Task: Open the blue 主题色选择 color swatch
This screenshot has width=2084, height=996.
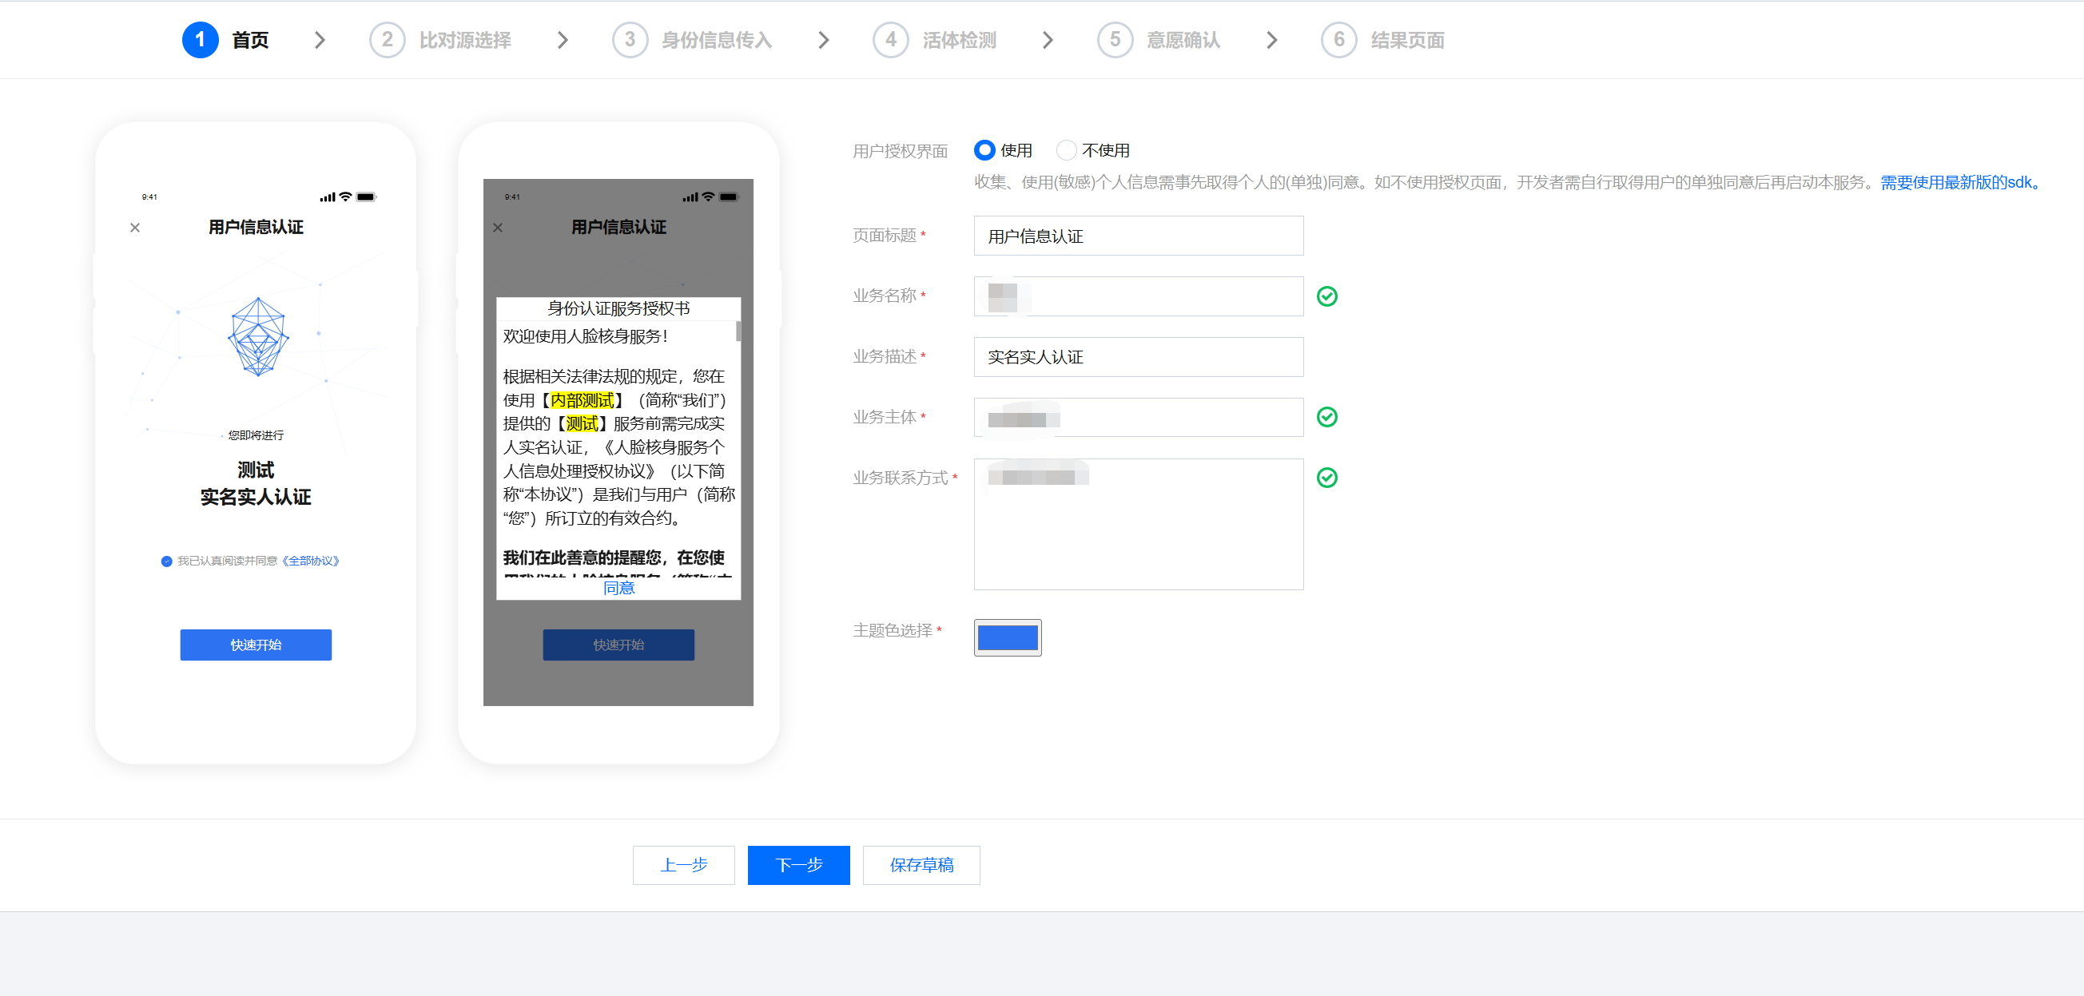Action: 1007,638
